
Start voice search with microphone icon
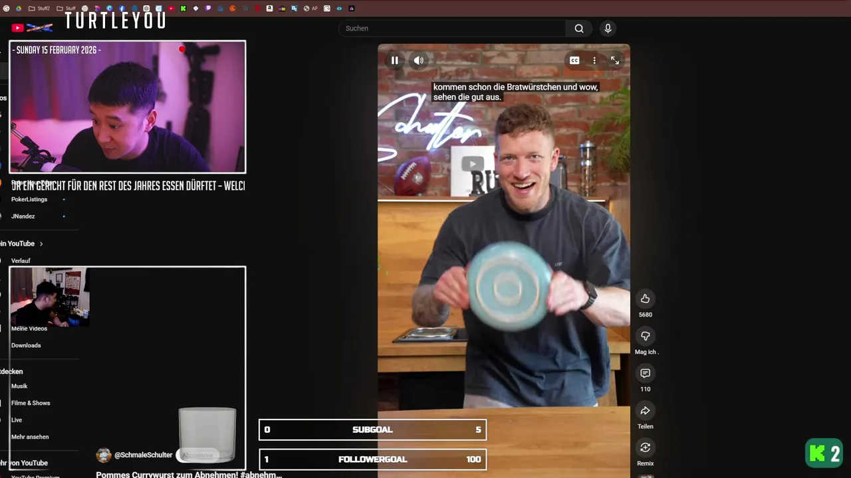click(x=608, y=29)
